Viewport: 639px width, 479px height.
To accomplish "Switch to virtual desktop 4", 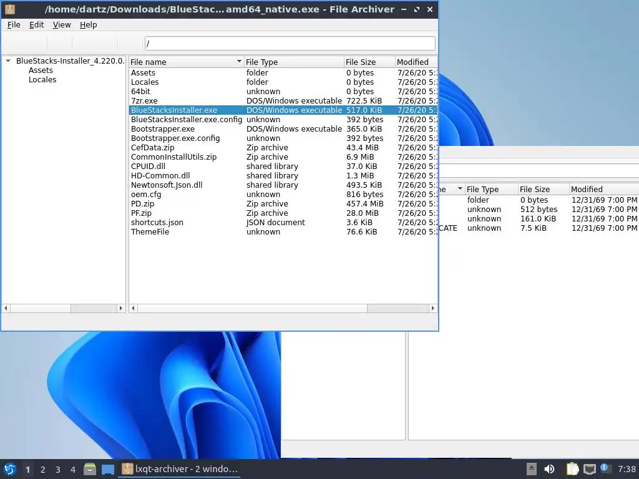I will (x=73, y=470).
